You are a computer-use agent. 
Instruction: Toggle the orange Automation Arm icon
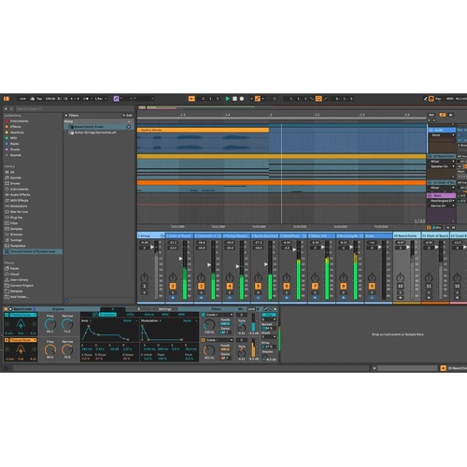[x=258, y=99]
